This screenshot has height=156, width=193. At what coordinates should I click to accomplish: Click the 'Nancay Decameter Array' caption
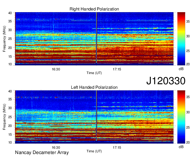[x=42, y=153]
